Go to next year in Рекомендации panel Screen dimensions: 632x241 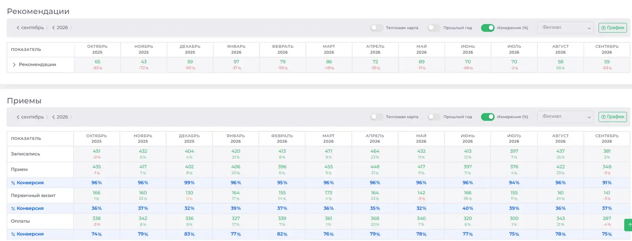tap(71, 28)
